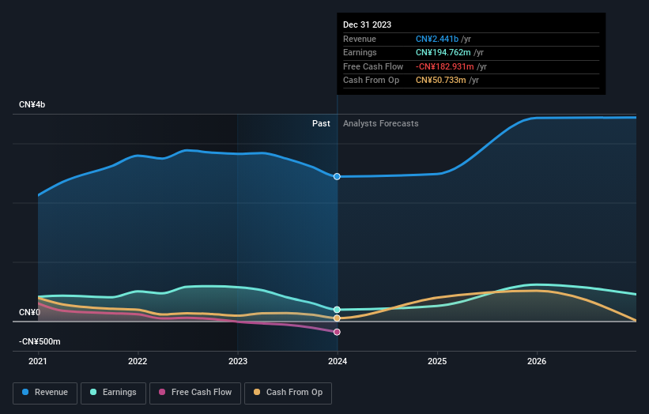Click the 2023 x-axis label
649x414 pixels.
[x=238, y=361]
